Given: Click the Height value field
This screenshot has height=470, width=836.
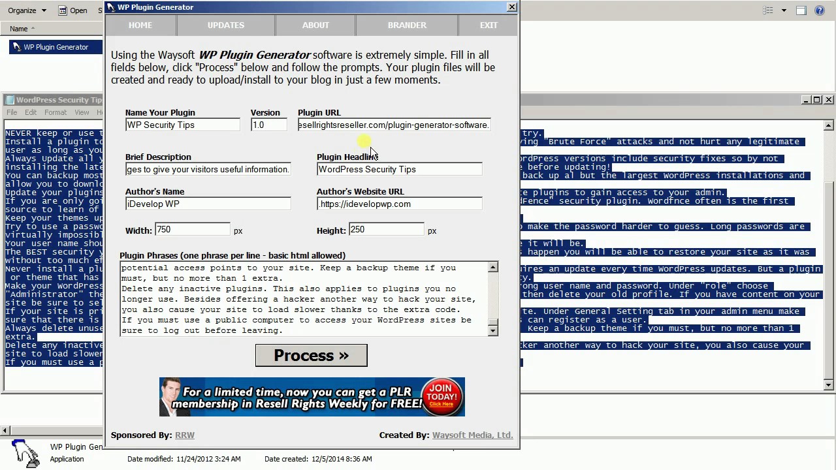Looking at the screenshot, I should coord(386,229).
